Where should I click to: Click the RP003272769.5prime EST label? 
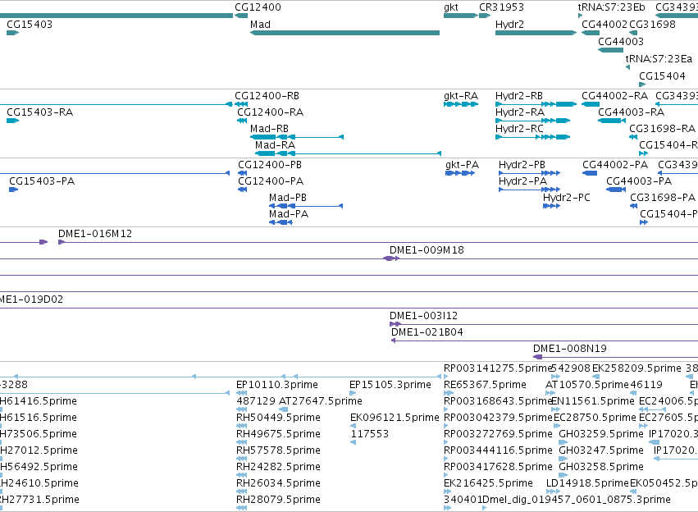tap(498, 434)
